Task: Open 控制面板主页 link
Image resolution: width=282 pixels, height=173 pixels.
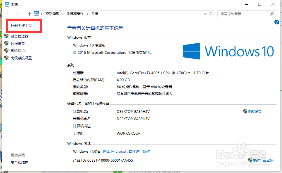Action: coord(21,26)
